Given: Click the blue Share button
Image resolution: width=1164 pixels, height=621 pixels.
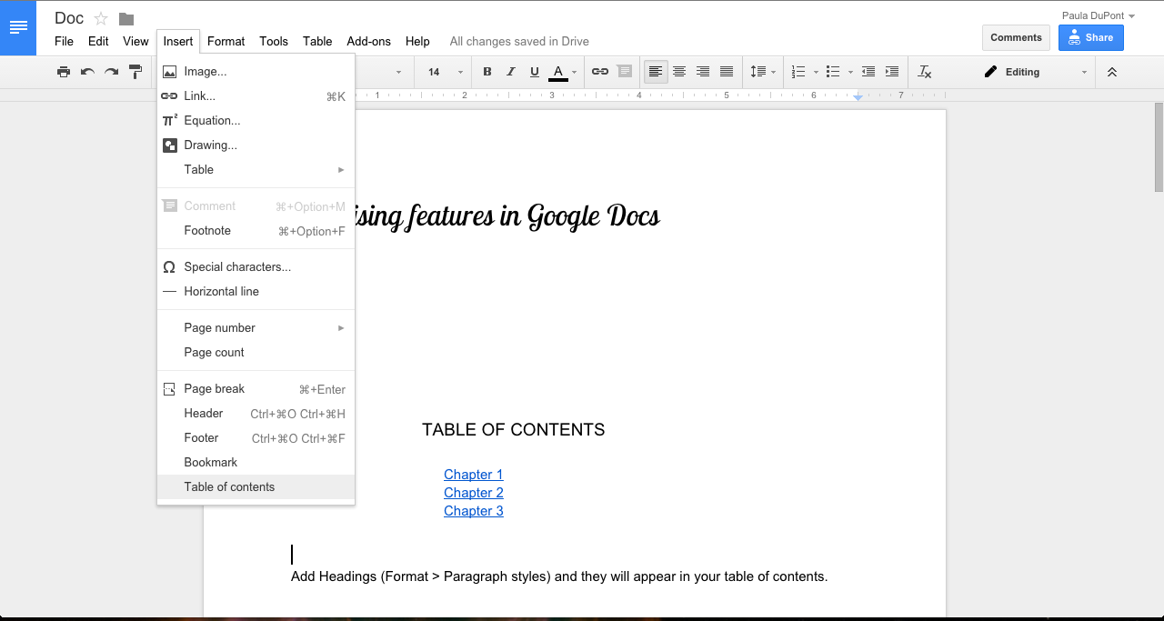Looking at the screenshot, I should pos(1090,37).
